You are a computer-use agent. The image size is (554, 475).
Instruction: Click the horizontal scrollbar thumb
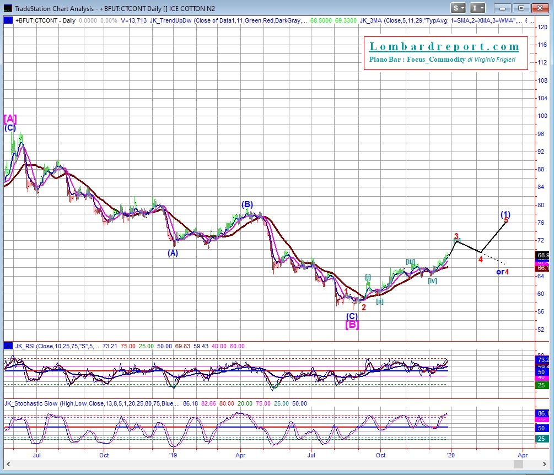[x=518, y=464]
